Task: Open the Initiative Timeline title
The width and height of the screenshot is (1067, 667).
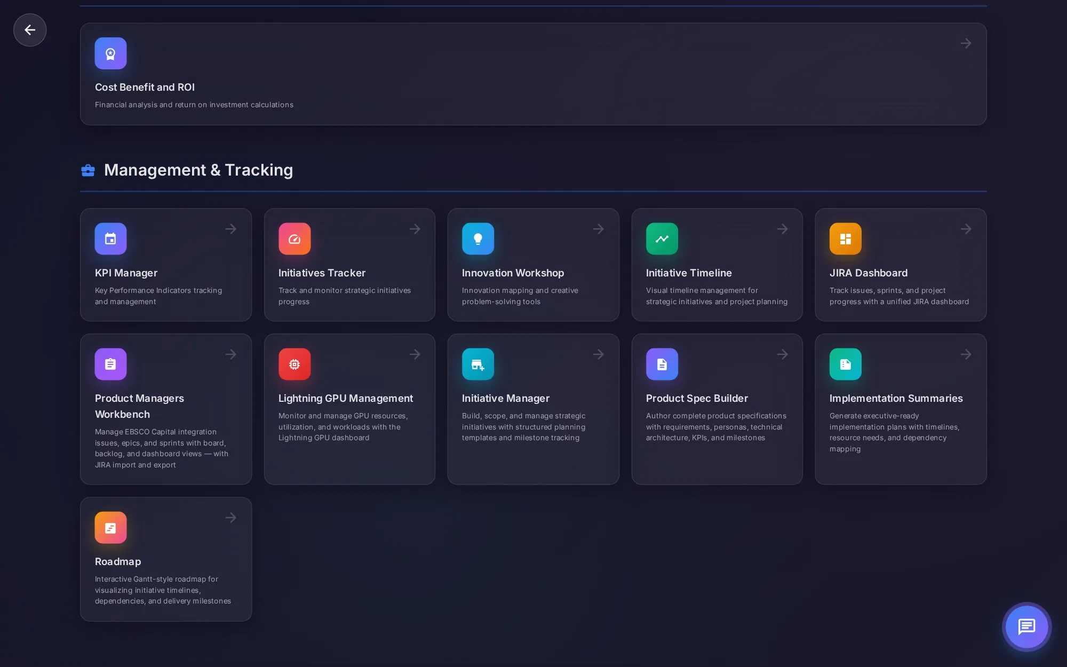Action: [689, 273]
